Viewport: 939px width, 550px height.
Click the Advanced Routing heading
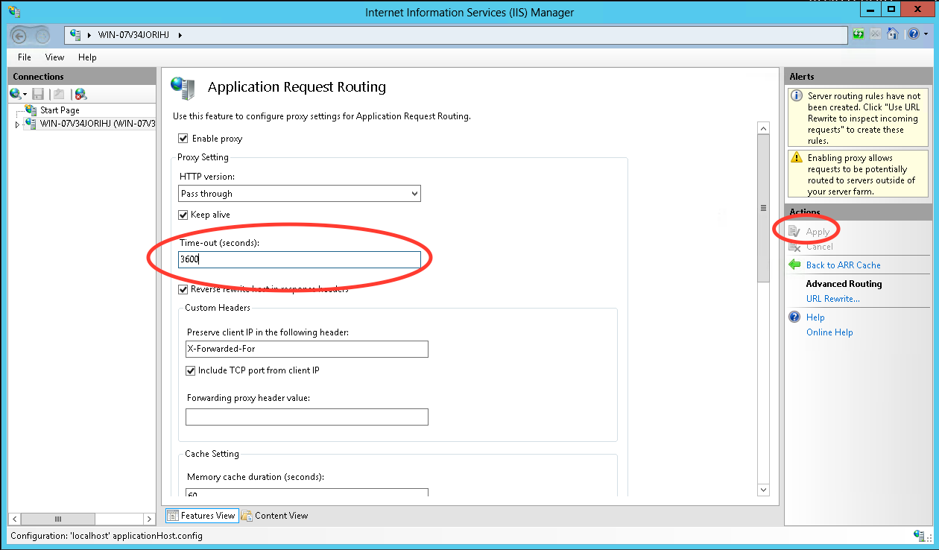pyautogui.click(x=844, y=284)
